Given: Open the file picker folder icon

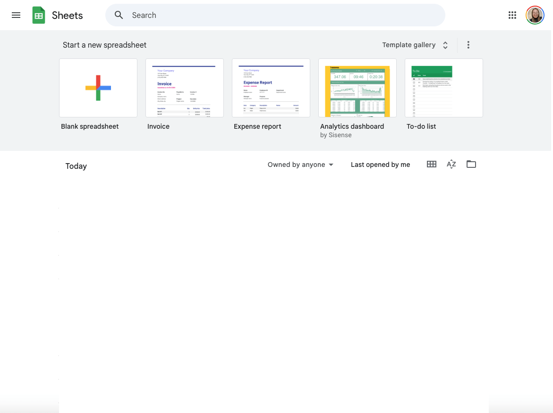Looking at the screenshot, I should (471, 164).
